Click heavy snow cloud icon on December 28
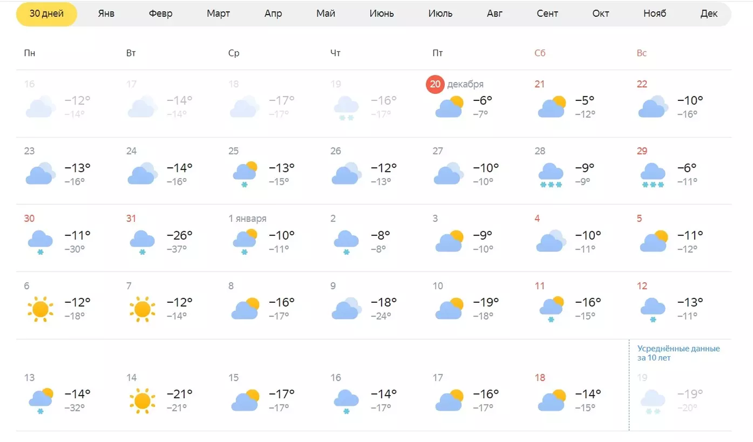This screenshot has height=442, width=753. point(550,174)
